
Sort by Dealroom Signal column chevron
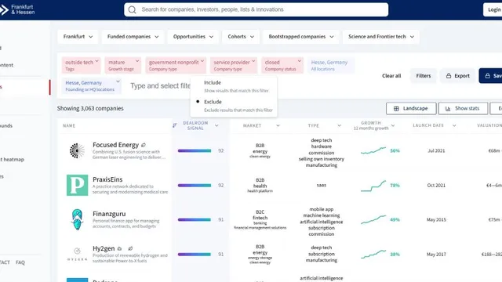coord(216,125)
